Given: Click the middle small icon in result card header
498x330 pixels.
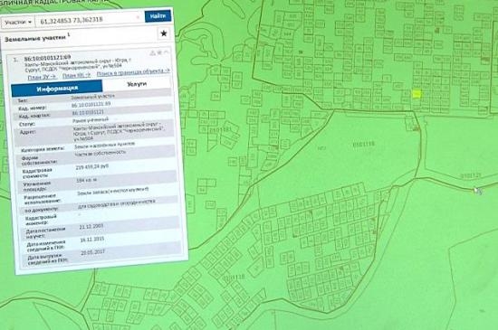Looking at the screenshot, I should 159,52.
